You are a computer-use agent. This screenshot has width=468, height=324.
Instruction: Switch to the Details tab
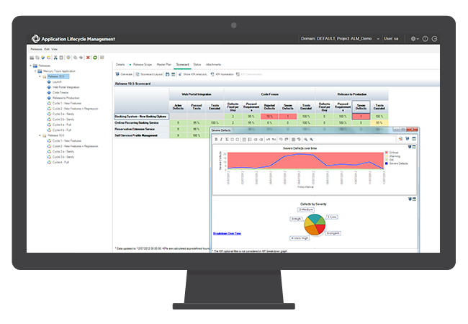tap(120, 65)
